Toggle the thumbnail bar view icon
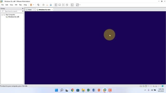 pos(60,5)
